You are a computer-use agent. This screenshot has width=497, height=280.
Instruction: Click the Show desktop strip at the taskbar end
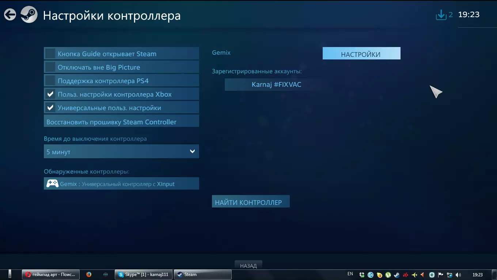click(494, 275)
